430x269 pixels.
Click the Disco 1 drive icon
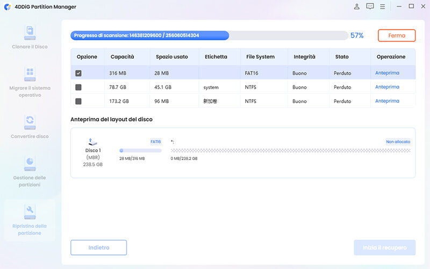(92, 142)
